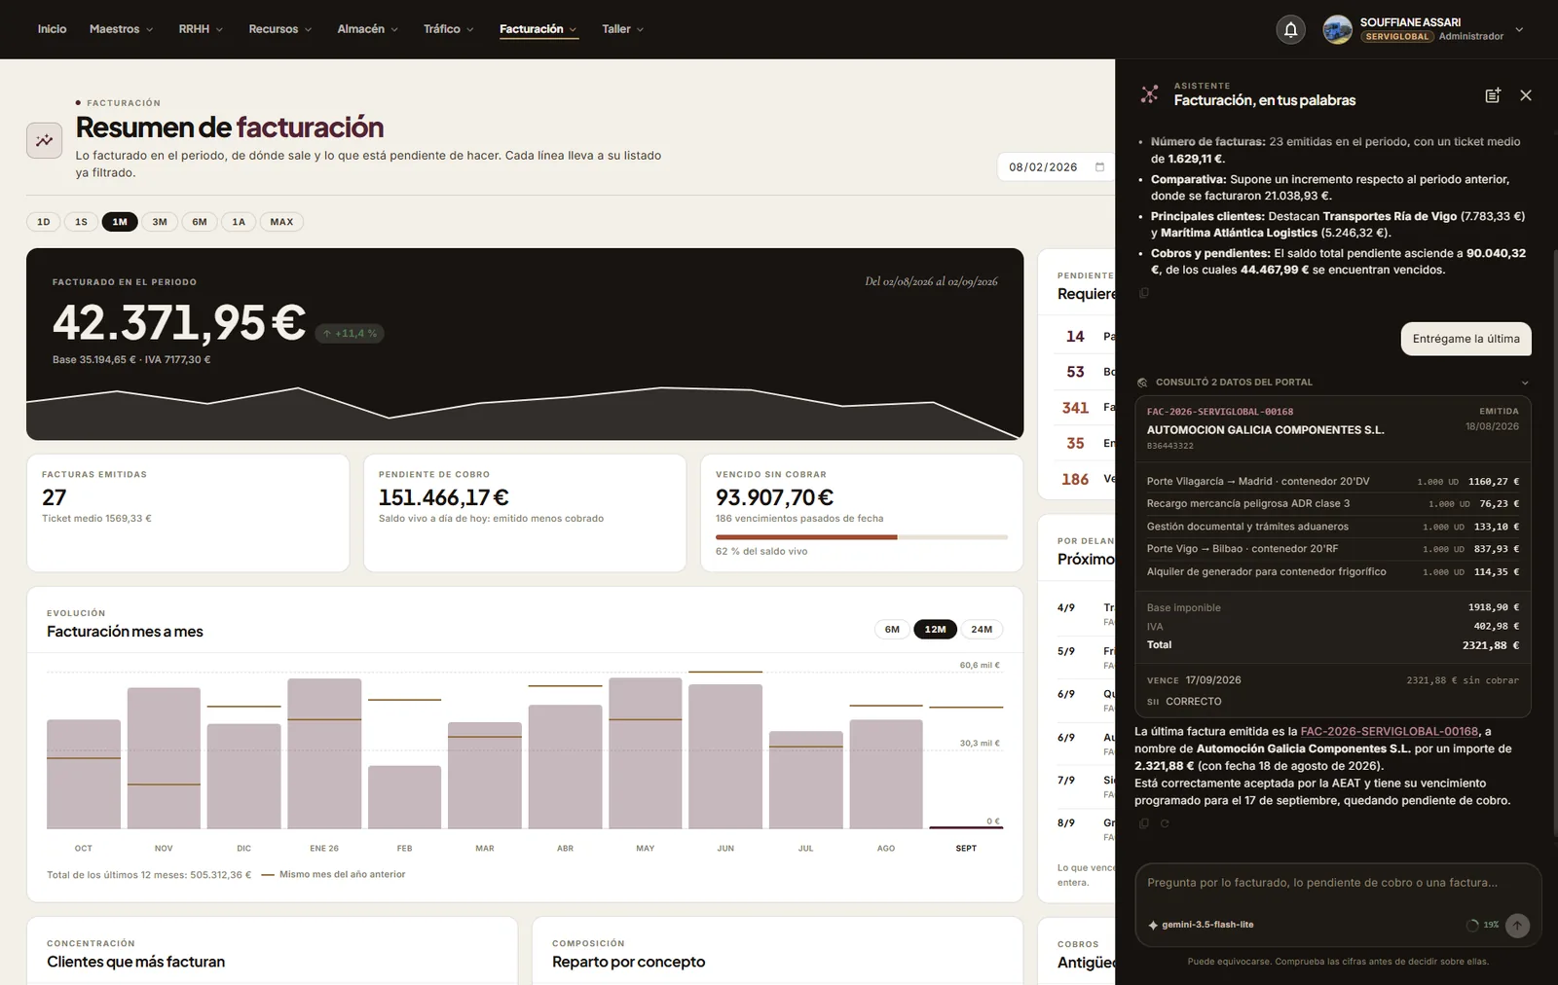
Task: Select the 1S period
Action: [x=81, y=222]
